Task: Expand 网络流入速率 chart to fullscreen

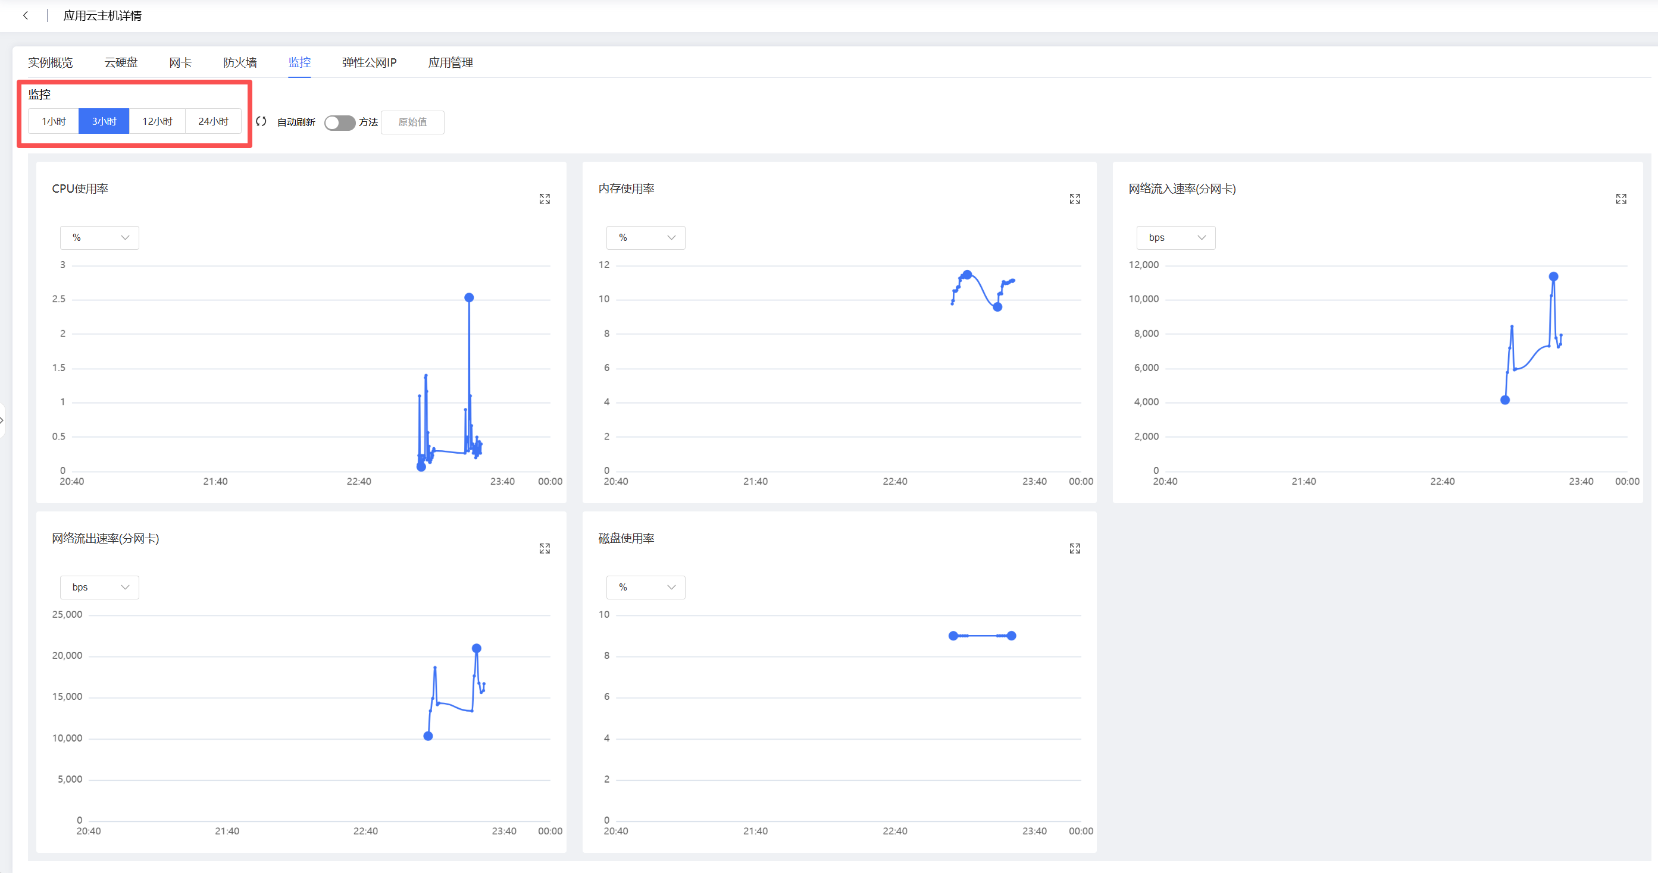Action: click(1621, 199)
